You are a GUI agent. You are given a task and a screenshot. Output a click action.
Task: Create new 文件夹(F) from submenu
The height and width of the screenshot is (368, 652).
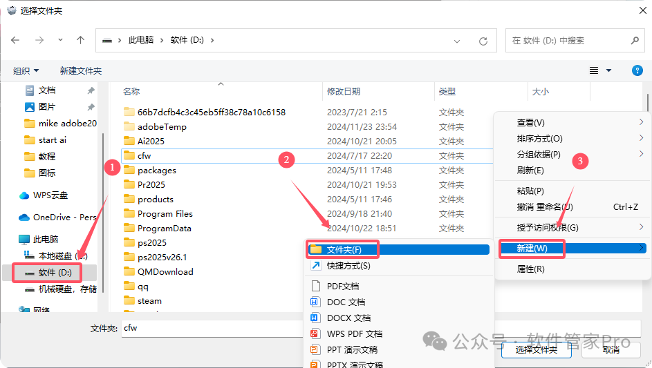pos(398,250)
